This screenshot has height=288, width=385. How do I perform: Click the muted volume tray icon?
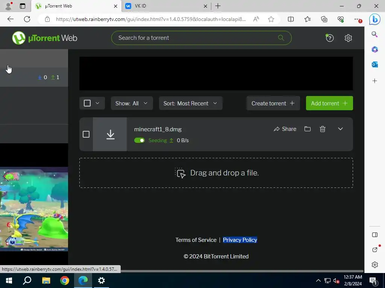coord(336,280)
